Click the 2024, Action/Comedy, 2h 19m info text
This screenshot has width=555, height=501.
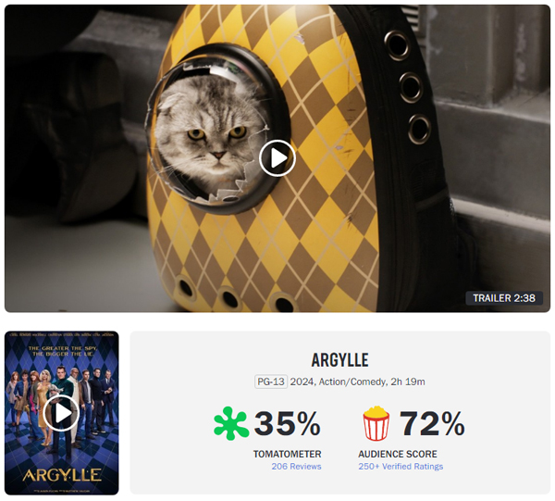coord(357,382)
